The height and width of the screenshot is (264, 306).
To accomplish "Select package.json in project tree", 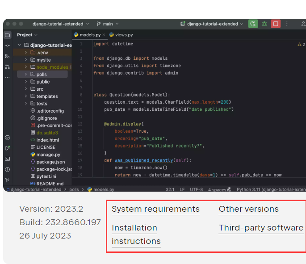I will tap(48, 162).
